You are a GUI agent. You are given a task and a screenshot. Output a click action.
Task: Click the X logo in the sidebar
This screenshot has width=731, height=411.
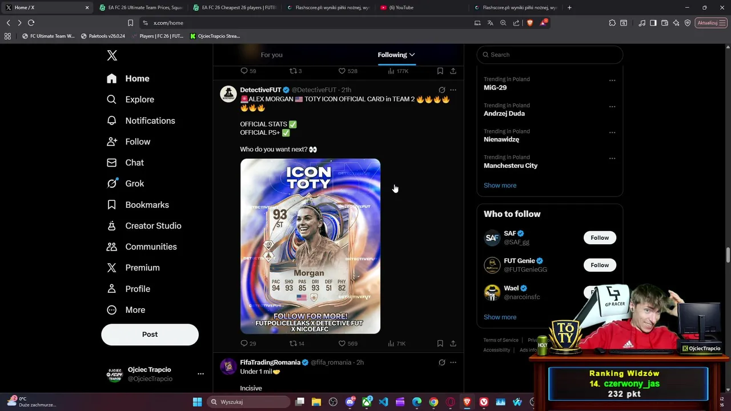tap(112, 55)
